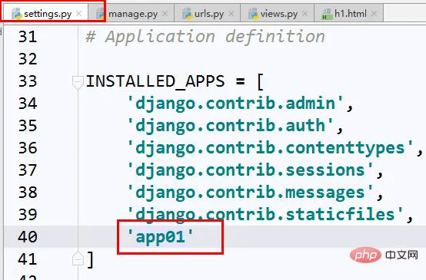This screenshot has width=426, height=280.
Task: Click line number 39 in the gutter
Action: click(28, 215)
